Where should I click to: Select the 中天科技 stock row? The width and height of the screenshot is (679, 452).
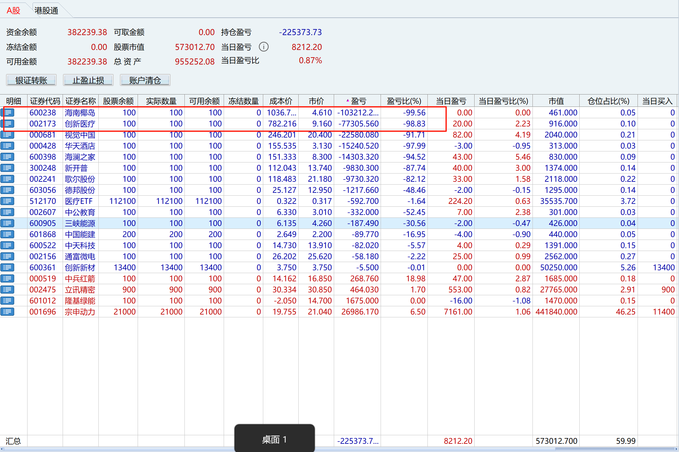coord(80,246)
